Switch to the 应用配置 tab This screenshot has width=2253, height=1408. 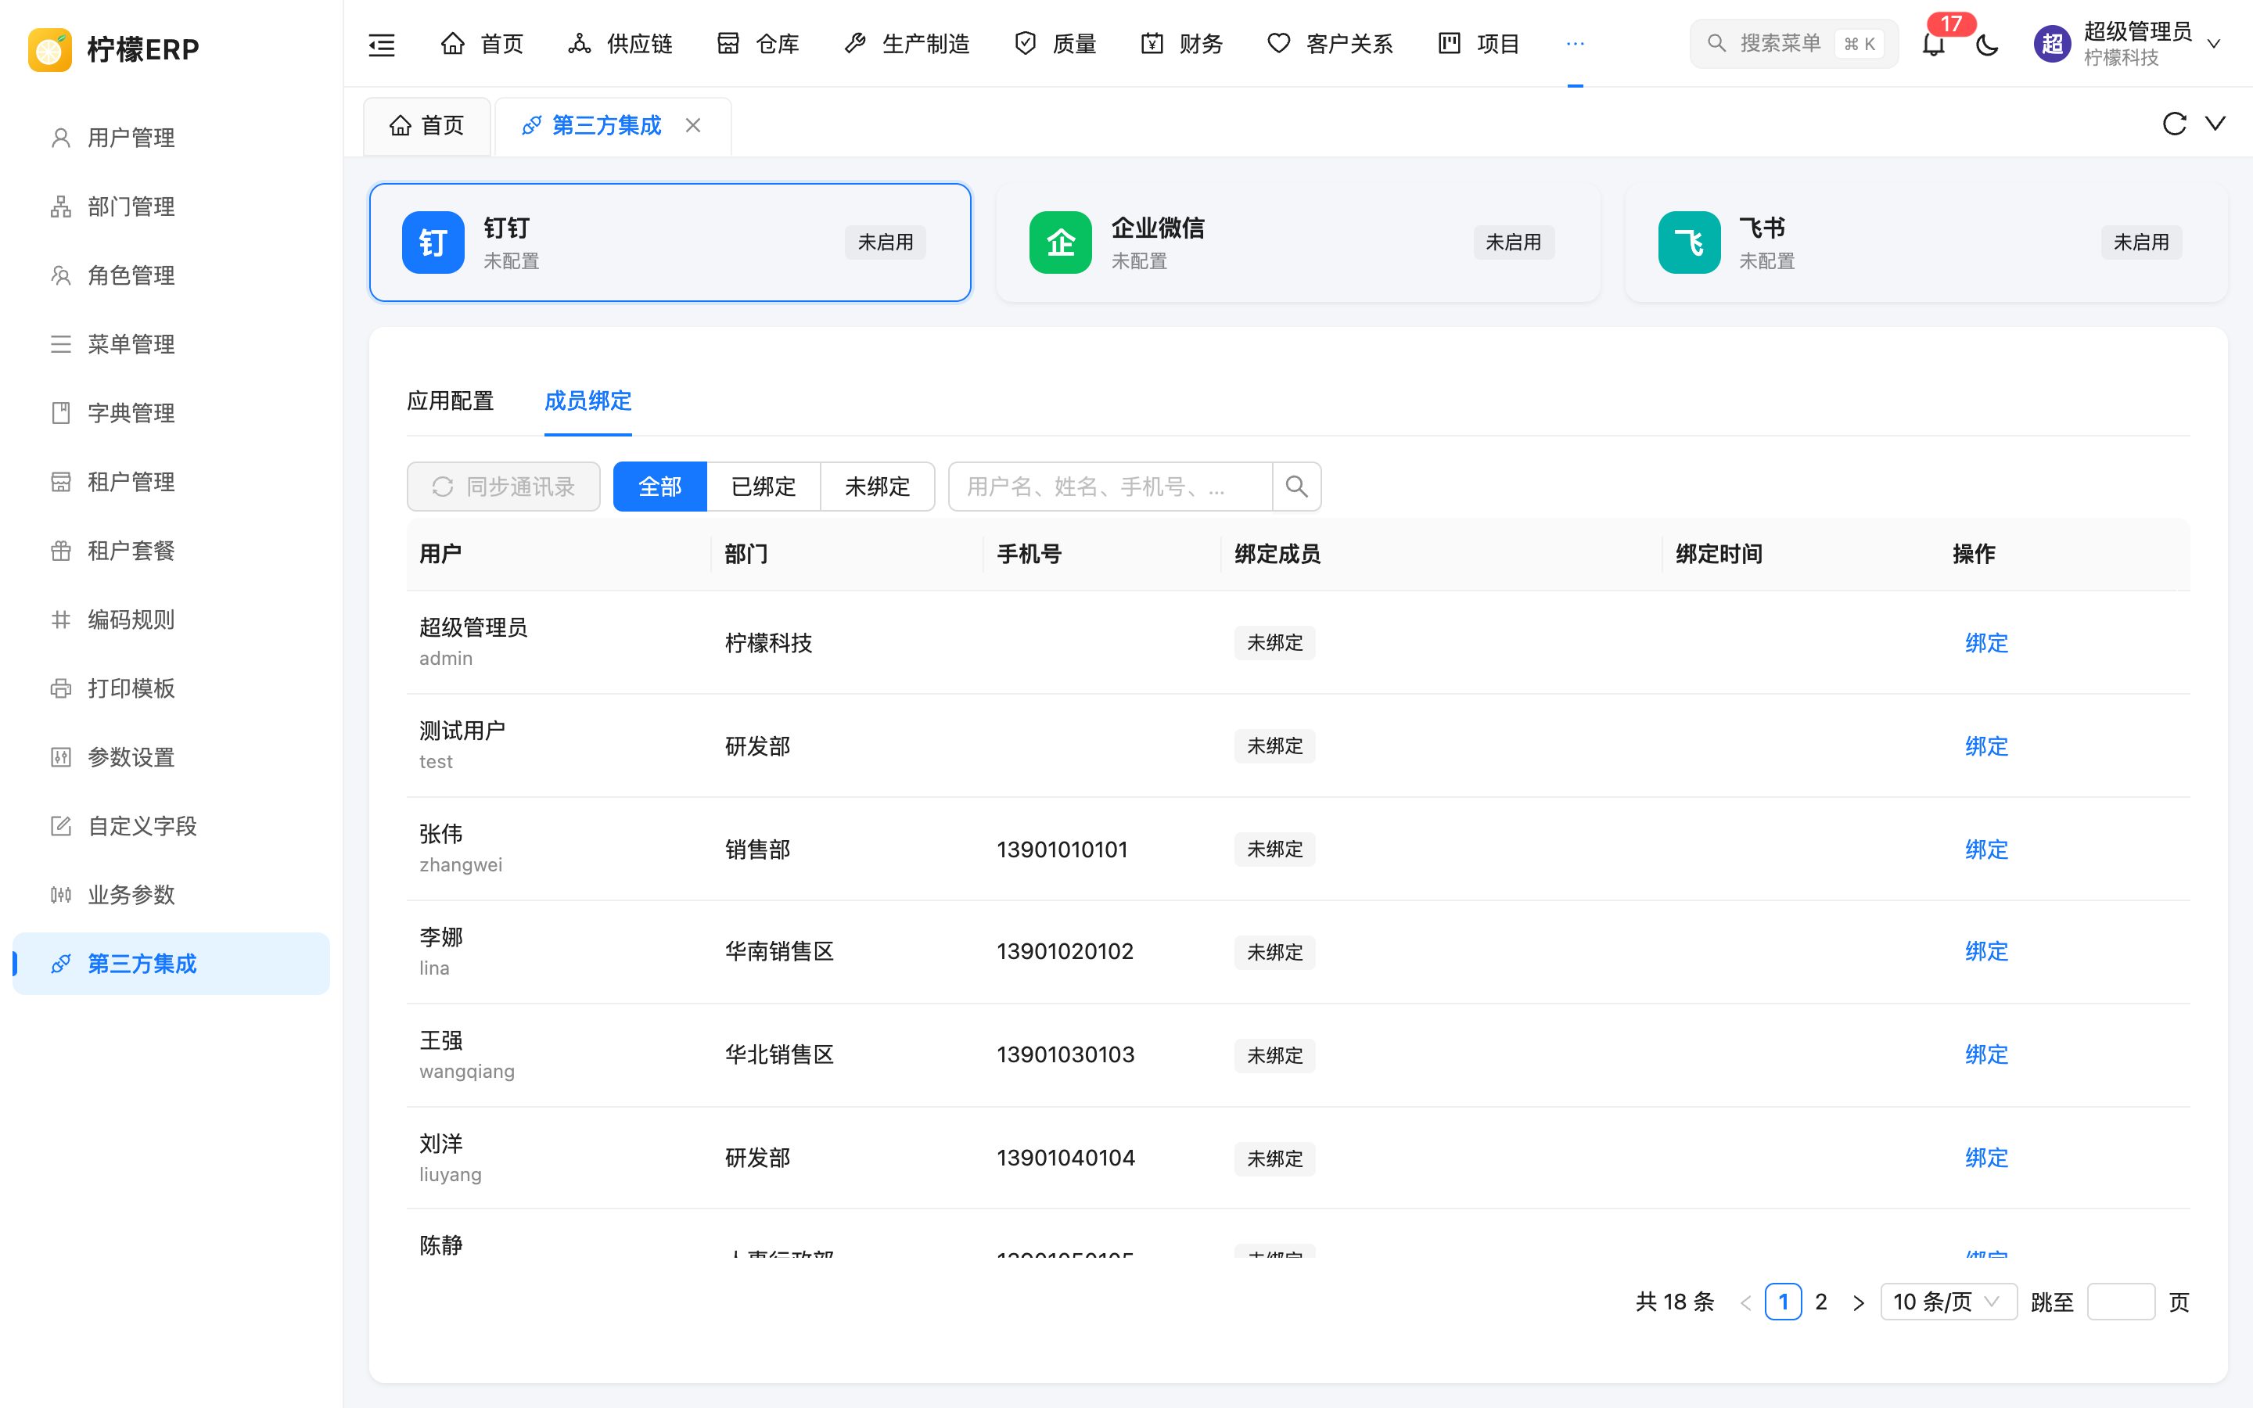451,401
